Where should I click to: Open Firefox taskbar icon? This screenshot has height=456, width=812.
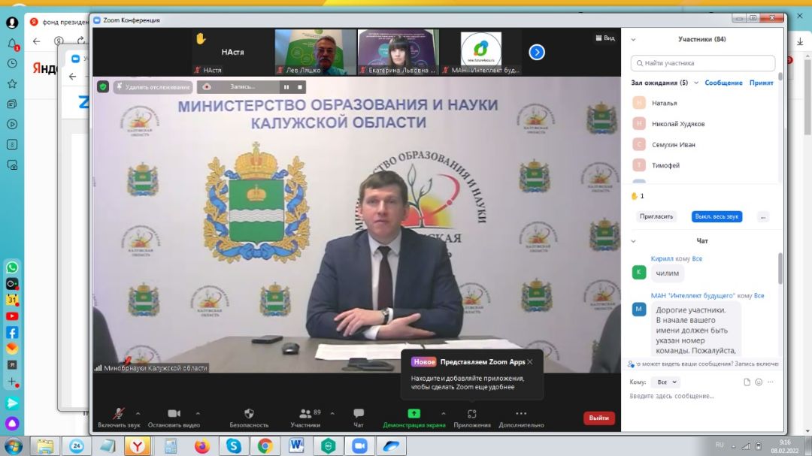tap(202, 446)
